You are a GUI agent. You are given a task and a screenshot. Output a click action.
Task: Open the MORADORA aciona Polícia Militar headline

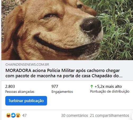click(64, 73)
